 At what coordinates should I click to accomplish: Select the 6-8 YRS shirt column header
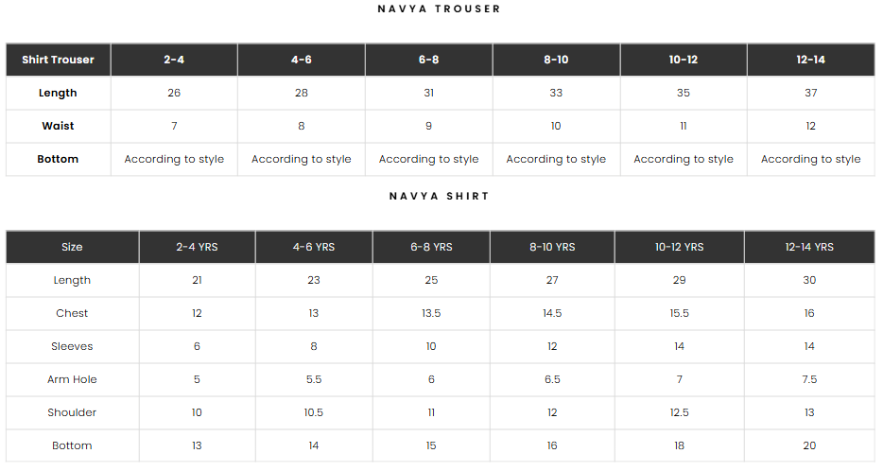[431, 247]
